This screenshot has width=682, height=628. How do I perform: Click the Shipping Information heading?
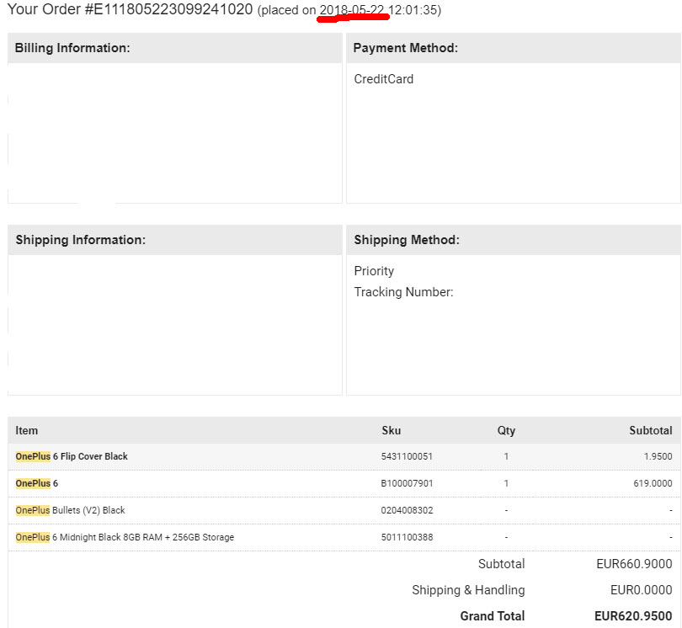(81, 240)
